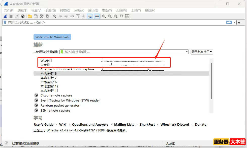Open the capture filter history dropdown arrow
Viewport: 247px width, 148px height.
tap(187, 52)
